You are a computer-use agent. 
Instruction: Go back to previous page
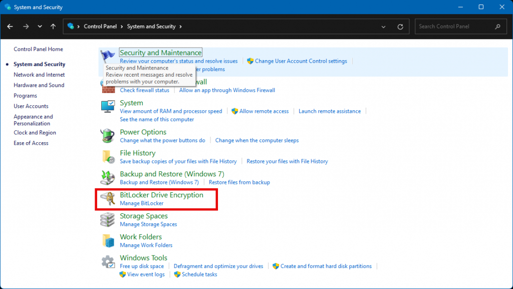10,27
